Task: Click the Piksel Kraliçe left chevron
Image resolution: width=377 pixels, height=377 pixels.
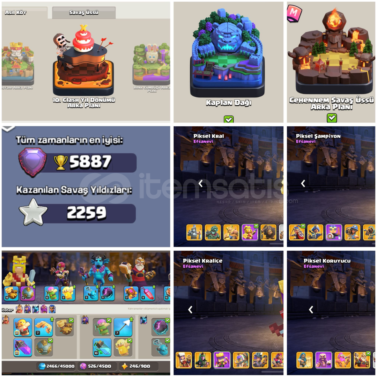Action: coord(190,309)
